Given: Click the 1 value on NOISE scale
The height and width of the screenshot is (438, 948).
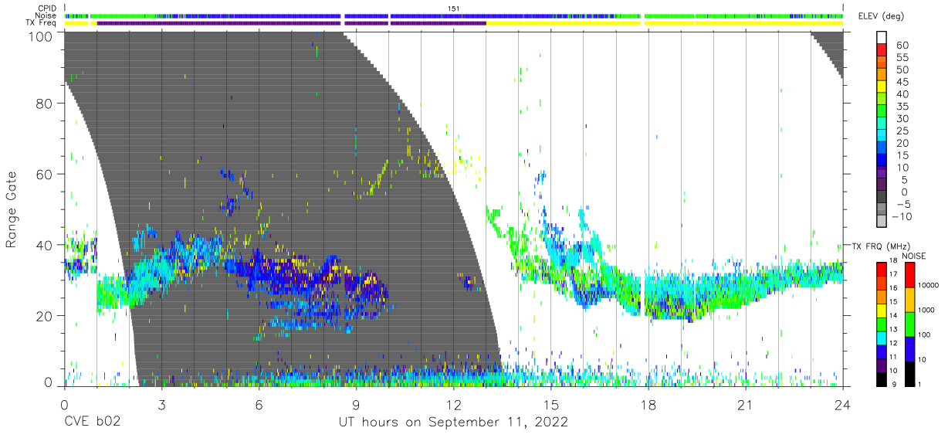Looking at the screenshot, I should (x=919, y=385).
